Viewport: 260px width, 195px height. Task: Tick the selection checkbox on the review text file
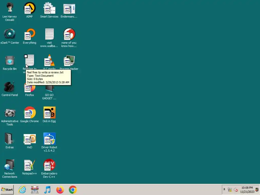click(x=26, y=56)
